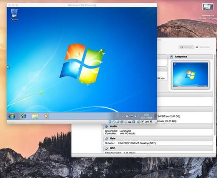Click the optical disc indicator in VM status bar

click(x=114, y=122)
